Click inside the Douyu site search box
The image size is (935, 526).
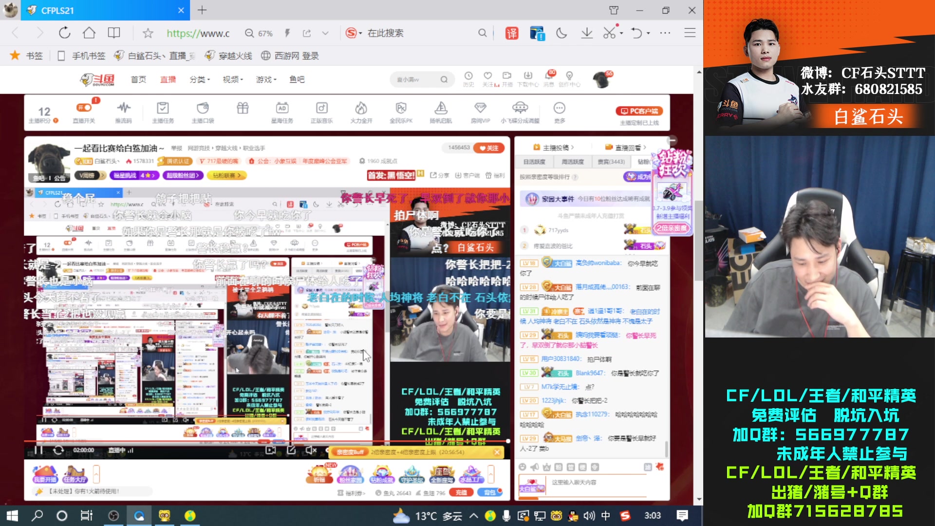pyautogui.click(x=416, y=79)
